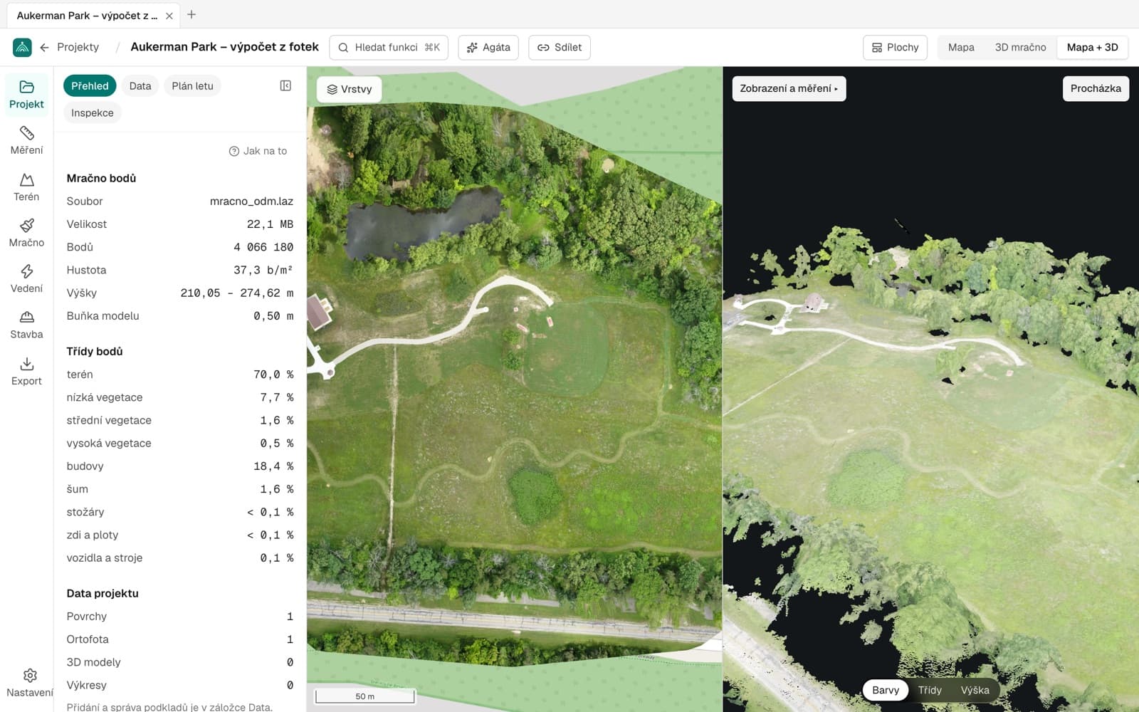Collapse the side panel with layout icon

285,85
